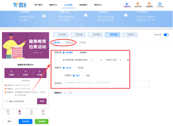Screen dimensions: 173x126
Task: Click the vote times field showing 3
Action: coord(94,60)
